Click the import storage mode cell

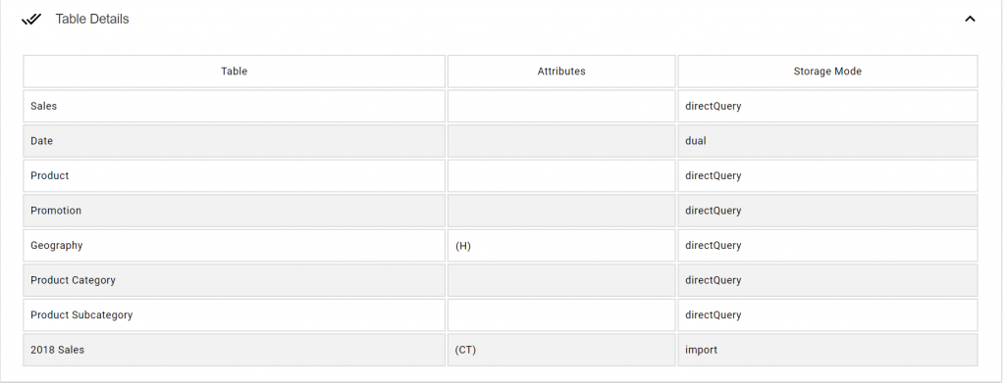click(x=827, y=350)
